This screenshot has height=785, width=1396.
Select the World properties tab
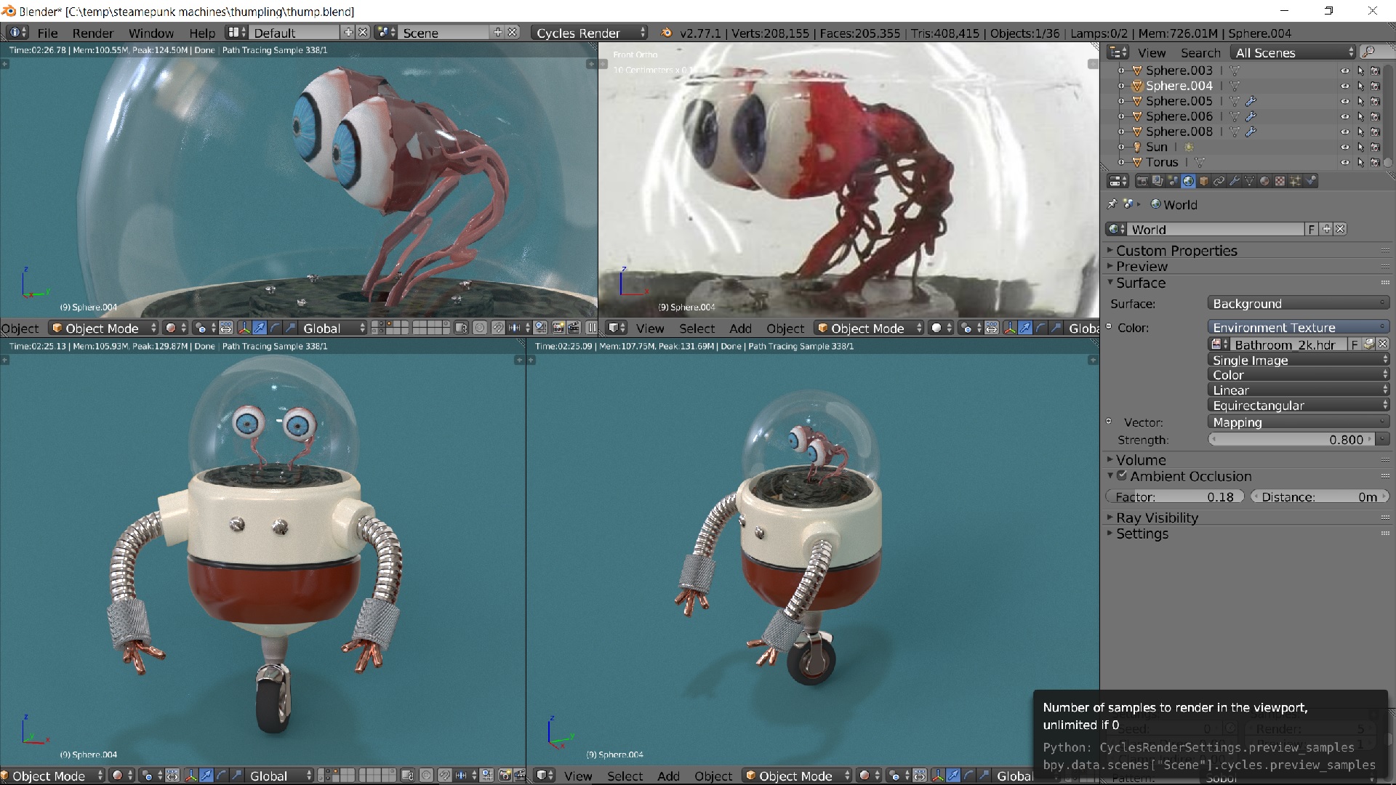[1188, 181]
